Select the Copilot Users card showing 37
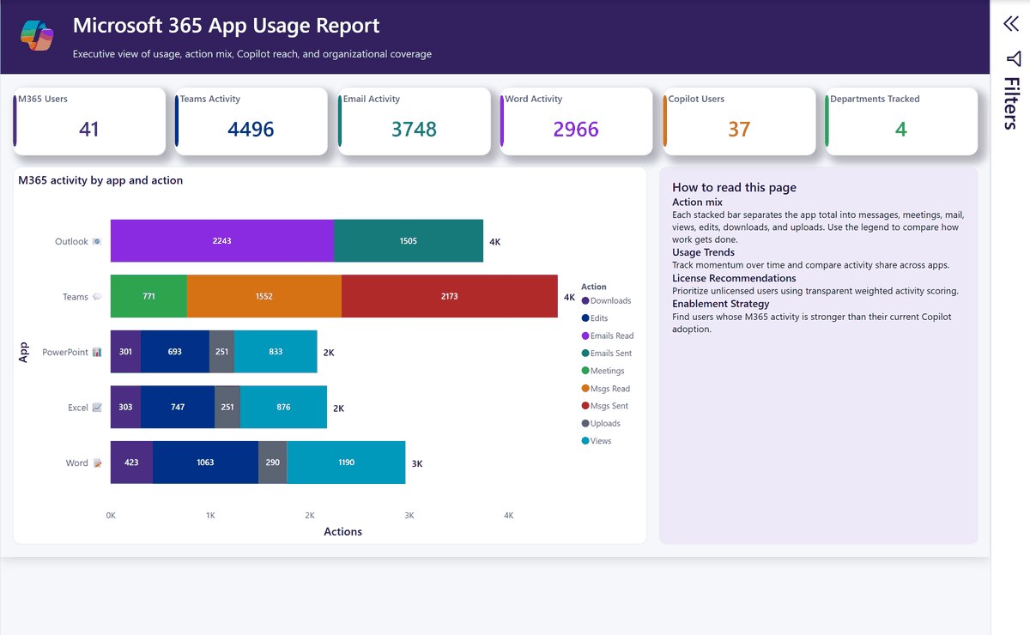The height and width of the screenshot is (635, 1030). pyautogui.click(x=739, y=121)
